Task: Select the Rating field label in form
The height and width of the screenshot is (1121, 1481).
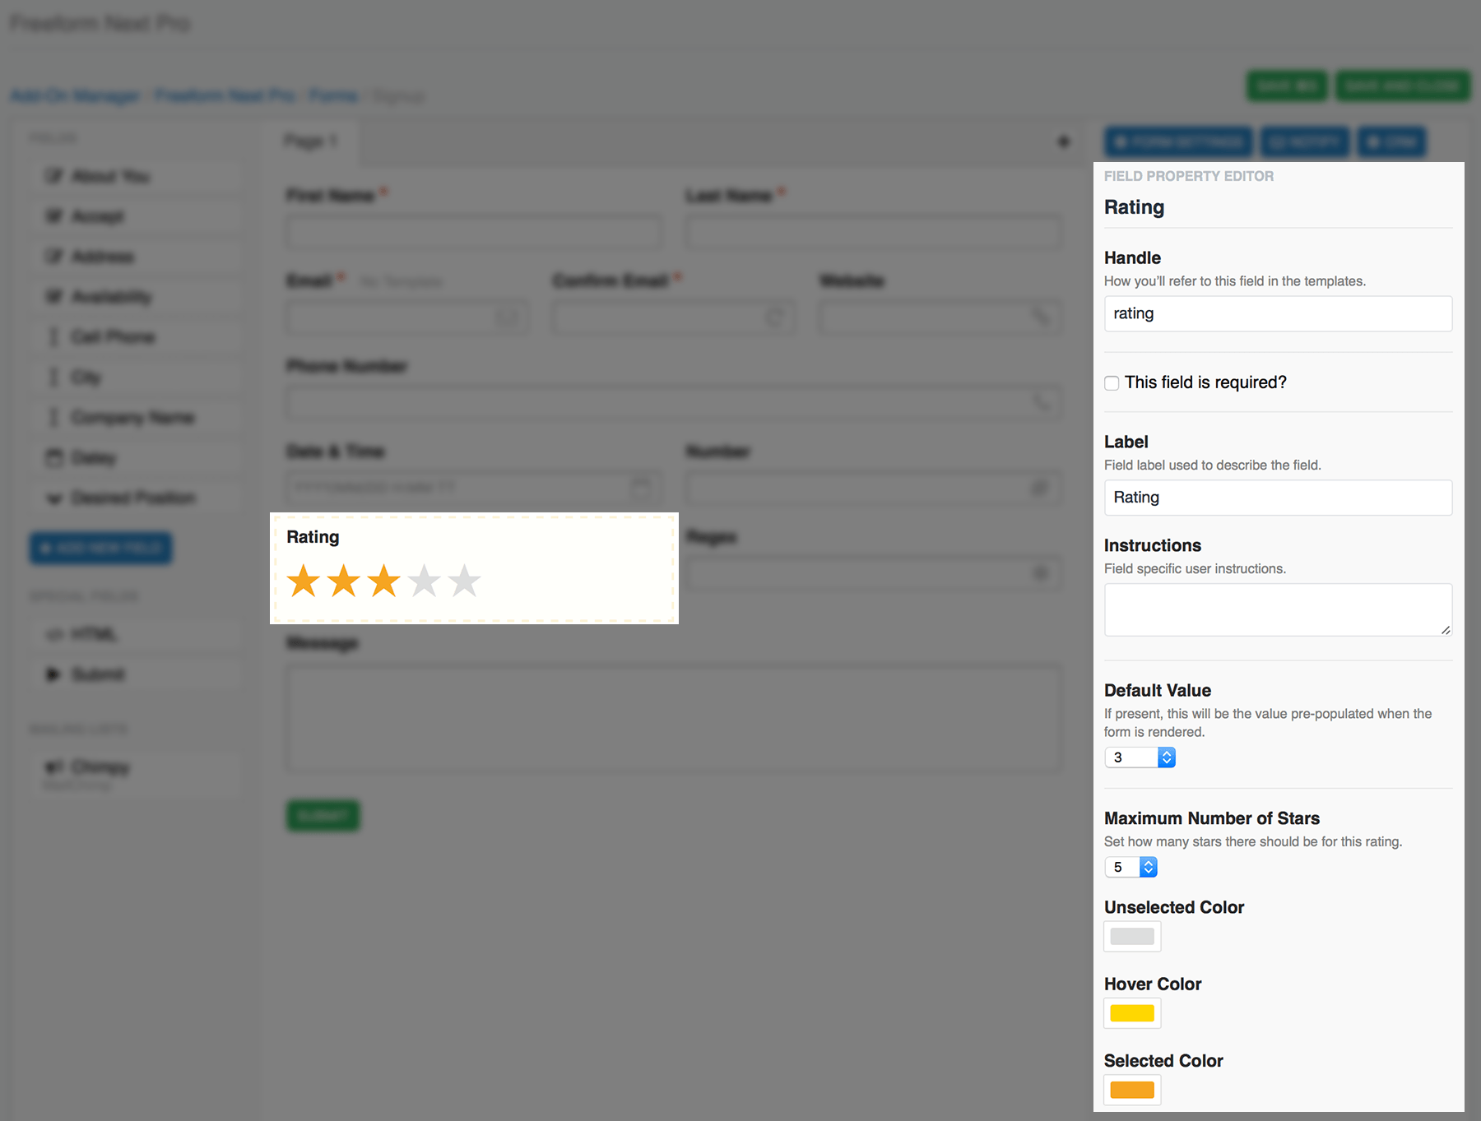Action: coord(313,537)
